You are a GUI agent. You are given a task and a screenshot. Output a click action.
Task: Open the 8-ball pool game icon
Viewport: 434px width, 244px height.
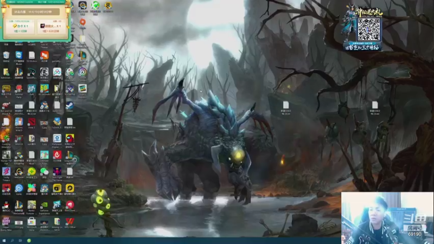coord(108,5)
